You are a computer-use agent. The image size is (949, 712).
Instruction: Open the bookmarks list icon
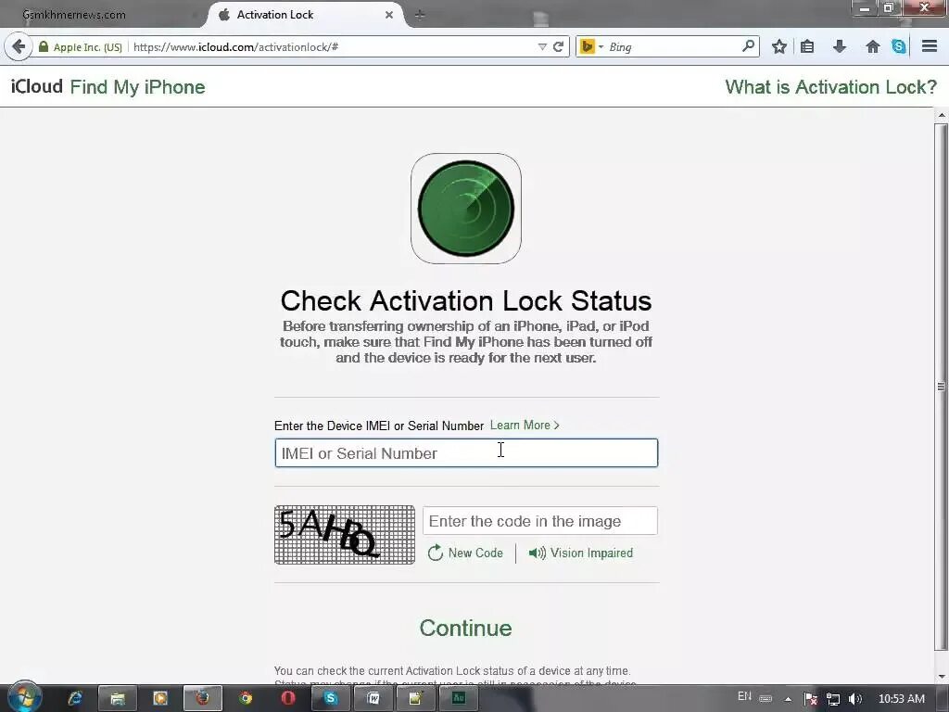click(807, 46)
